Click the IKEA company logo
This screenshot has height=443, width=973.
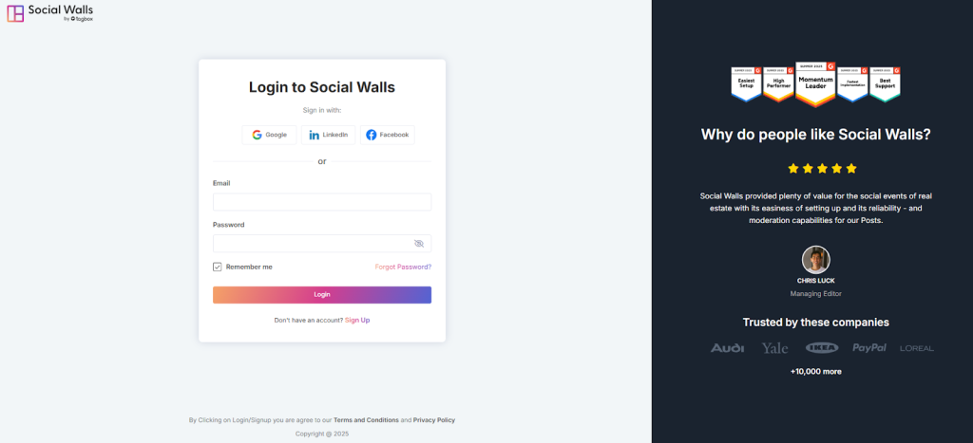pyautogui.click(x=821, y=348)
